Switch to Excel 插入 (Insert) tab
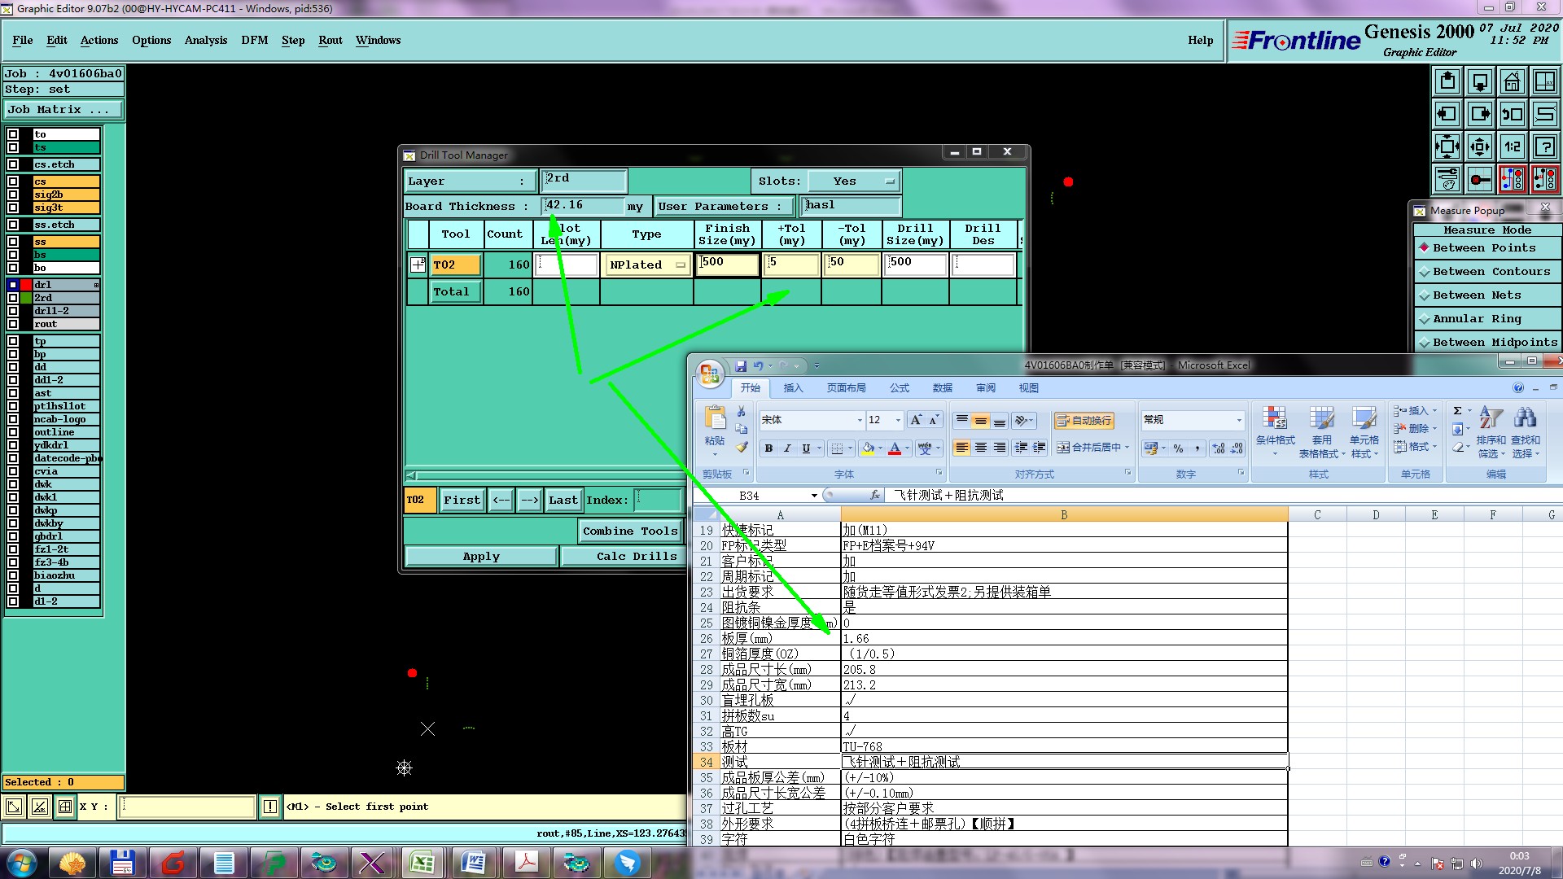Image resolution: width=1563 pixels, height=879 pixels. (793, 388)
